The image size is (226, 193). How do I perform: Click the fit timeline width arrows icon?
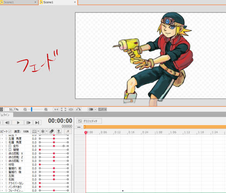tap(79, 127)
